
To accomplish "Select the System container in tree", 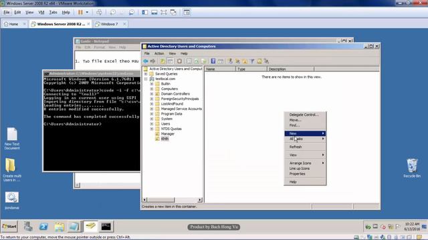I will [x=167, y=119].
